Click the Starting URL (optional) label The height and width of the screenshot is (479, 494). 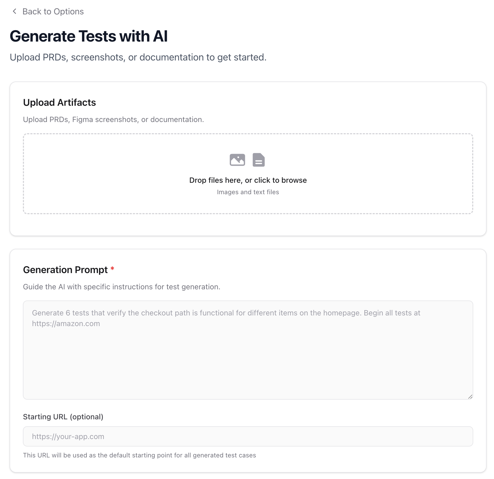[x=63, y=417]
